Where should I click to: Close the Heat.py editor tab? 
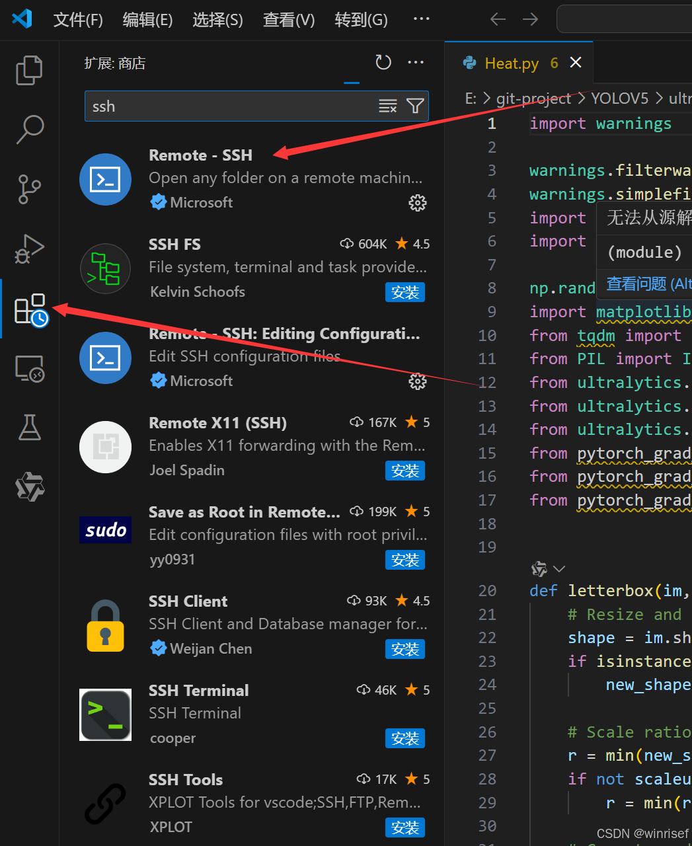(x=576, y=62)
